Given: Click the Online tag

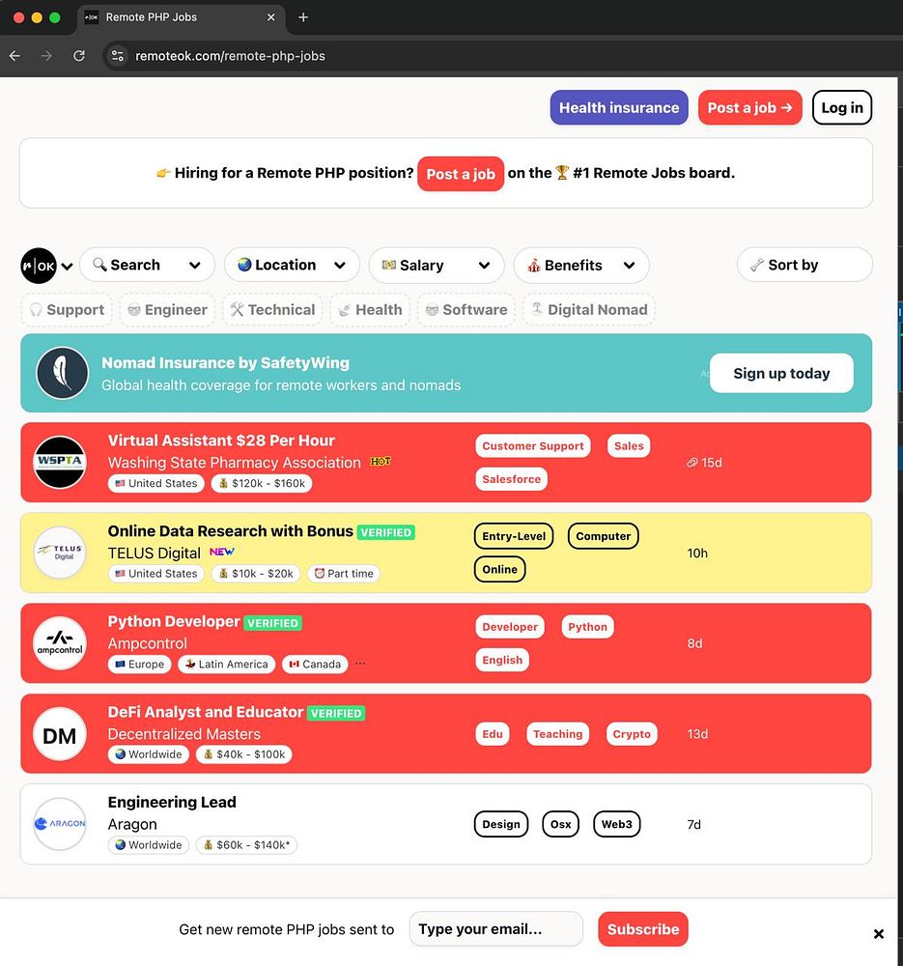Looking at the screenshot, I should tap(499, 569).
